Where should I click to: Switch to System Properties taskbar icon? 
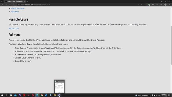[59, 95]
